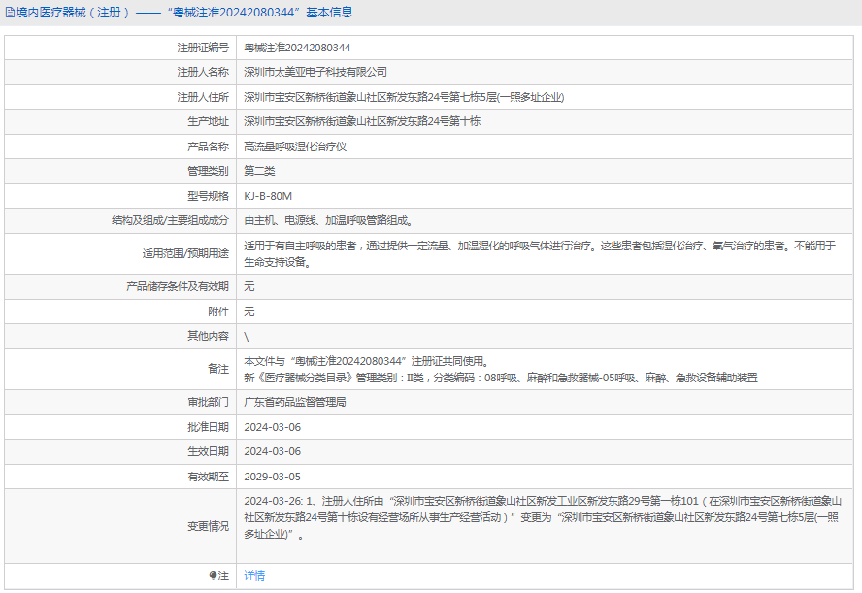Select intended use text starting 适用于有自主呼吸的患者

(540, 254)
